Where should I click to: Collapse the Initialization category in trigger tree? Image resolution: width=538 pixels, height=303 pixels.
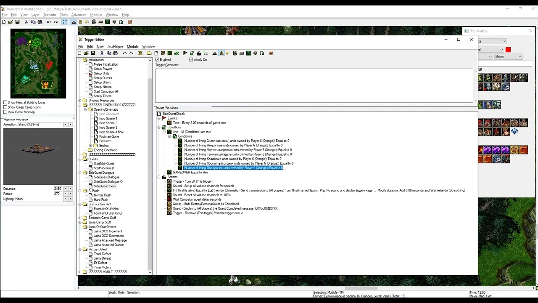pyautogui.click(x=80, y=60)
